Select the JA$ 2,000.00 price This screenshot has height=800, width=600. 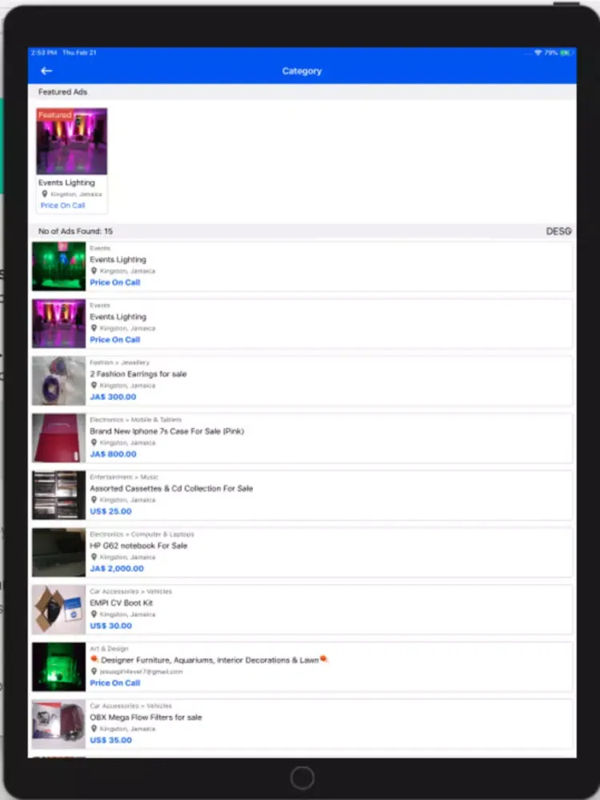click(117, 568)
